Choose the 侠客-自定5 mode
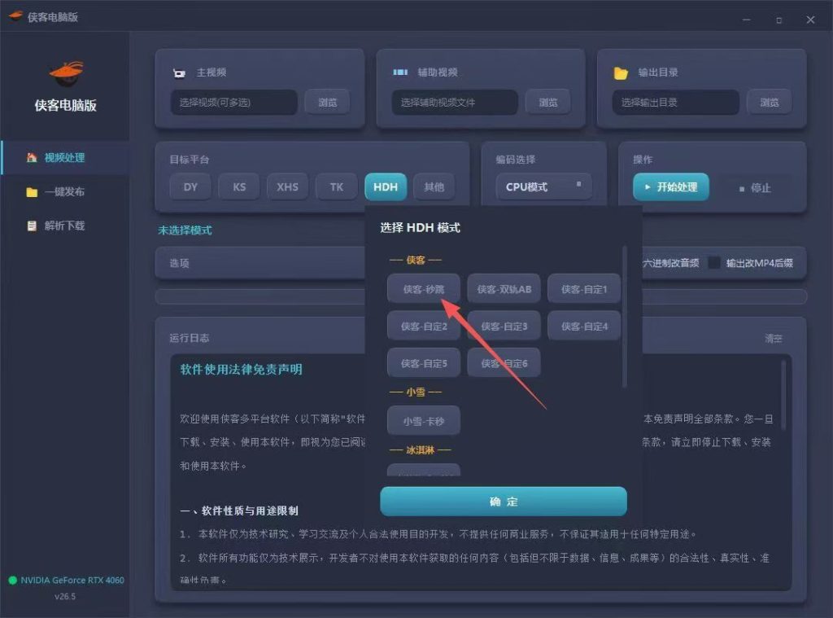The image size is (833, 618). [x=423, y=363]
